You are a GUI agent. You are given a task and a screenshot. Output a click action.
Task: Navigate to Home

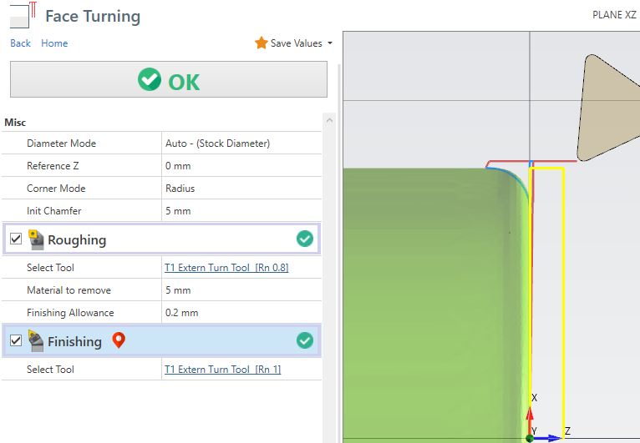54,43
